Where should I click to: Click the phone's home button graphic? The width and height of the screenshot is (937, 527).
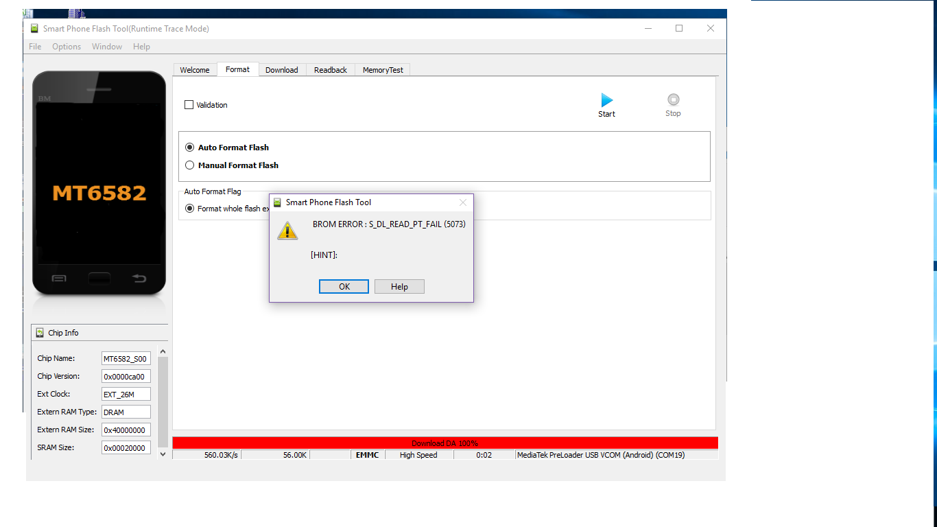pos(99,278)
